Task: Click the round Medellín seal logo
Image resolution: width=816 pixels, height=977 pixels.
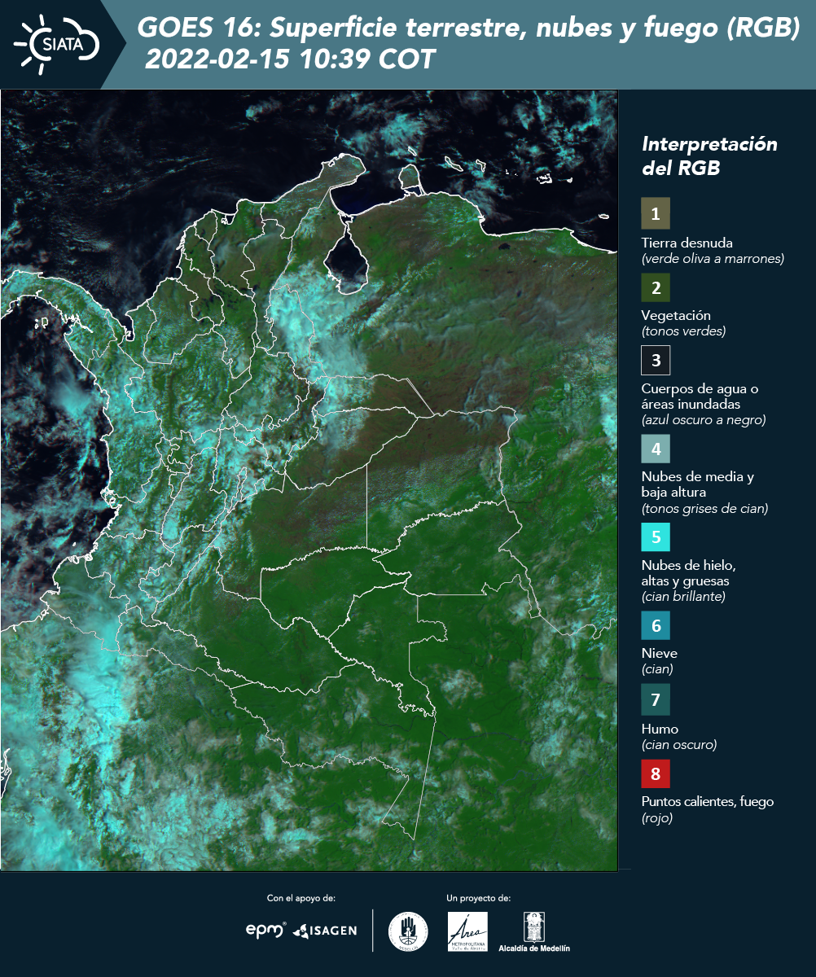Action: [x=409, y=931]
